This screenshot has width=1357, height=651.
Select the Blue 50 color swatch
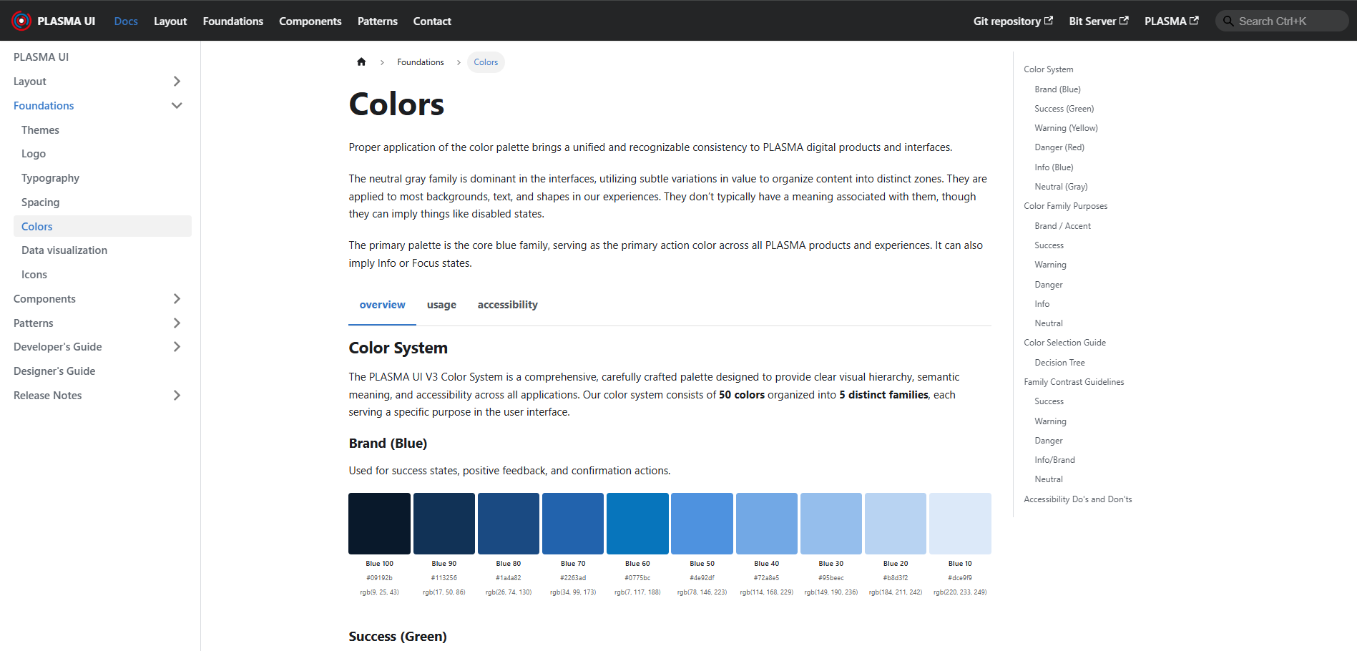702,524
